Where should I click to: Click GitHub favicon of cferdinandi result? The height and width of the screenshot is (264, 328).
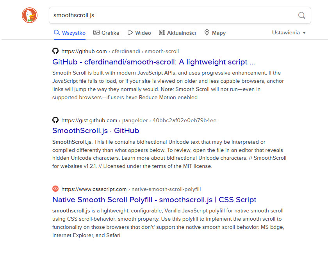coord(55,51)
